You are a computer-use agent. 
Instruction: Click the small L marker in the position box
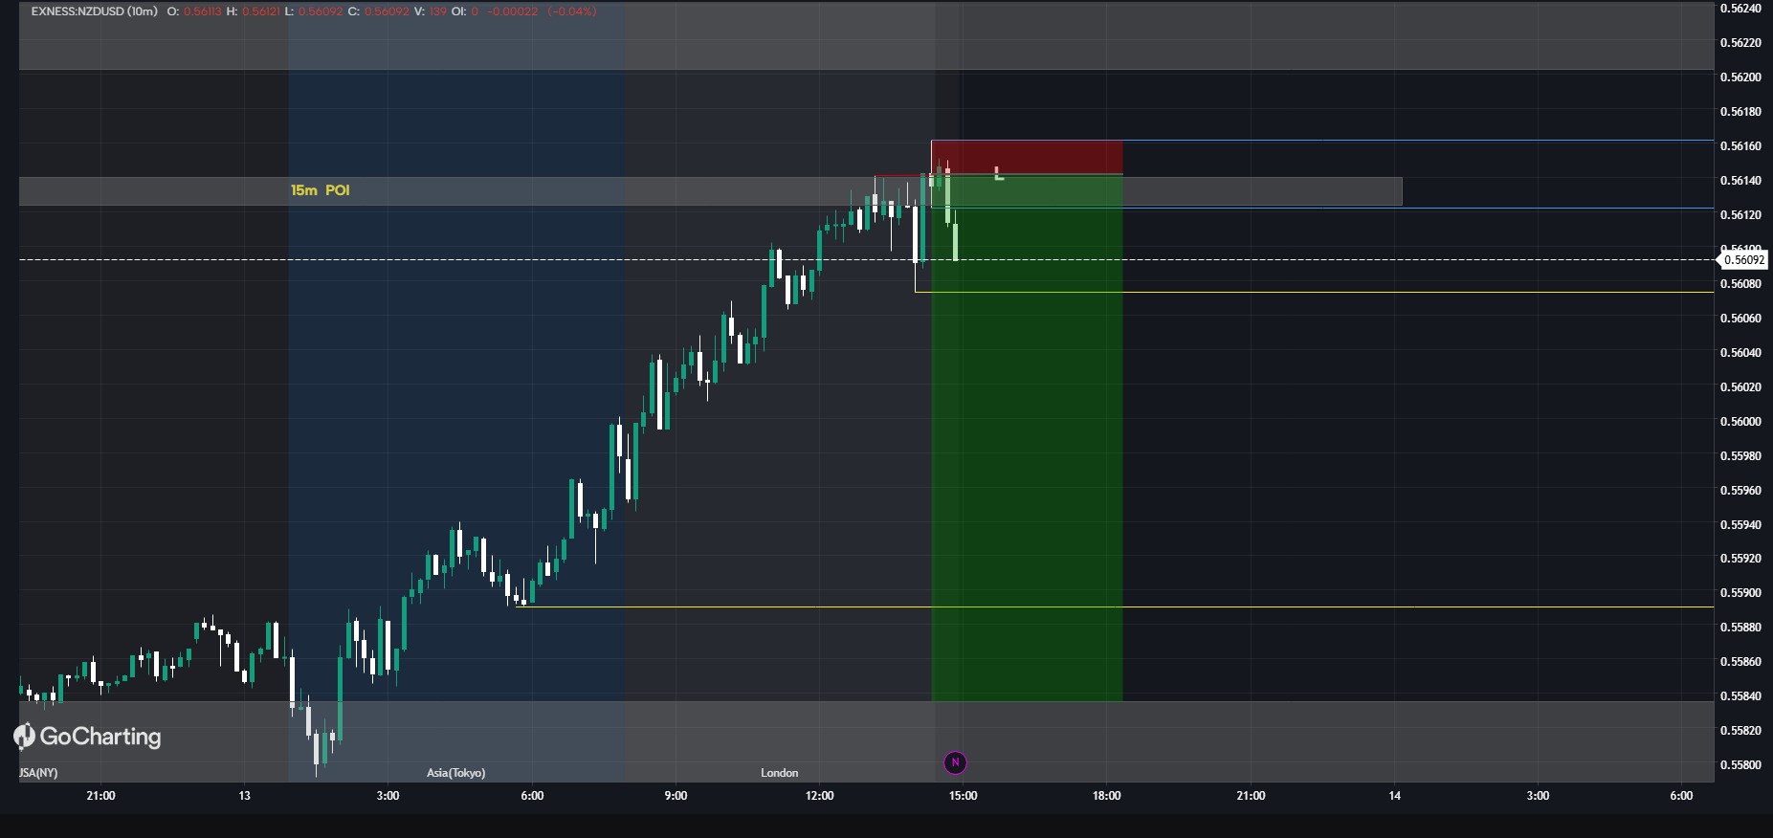coord(999,174)
